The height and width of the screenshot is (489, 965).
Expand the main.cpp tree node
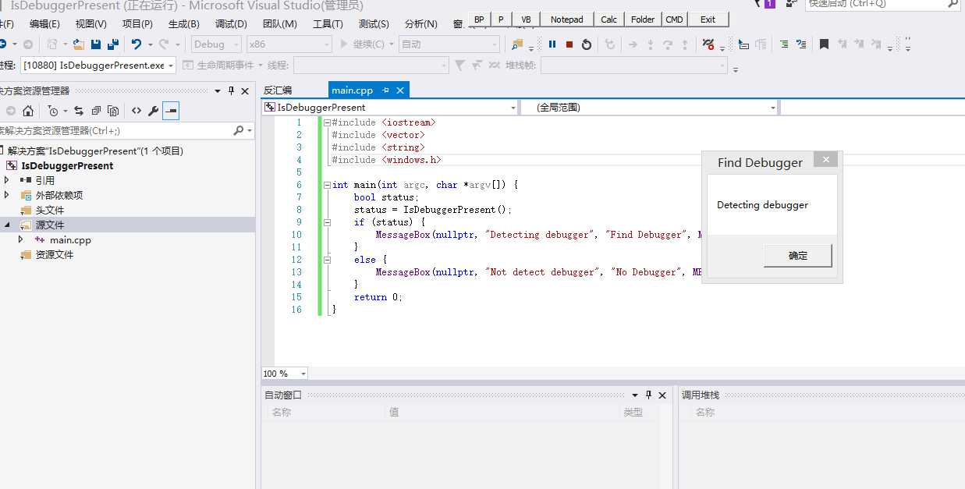click(21, 239)
